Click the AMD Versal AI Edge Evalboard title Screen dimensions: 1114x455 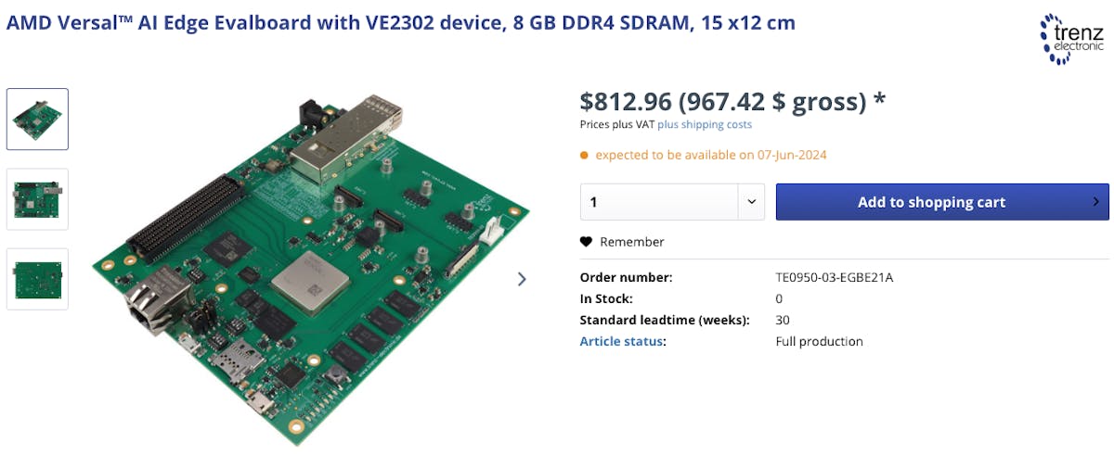point(400,22)
